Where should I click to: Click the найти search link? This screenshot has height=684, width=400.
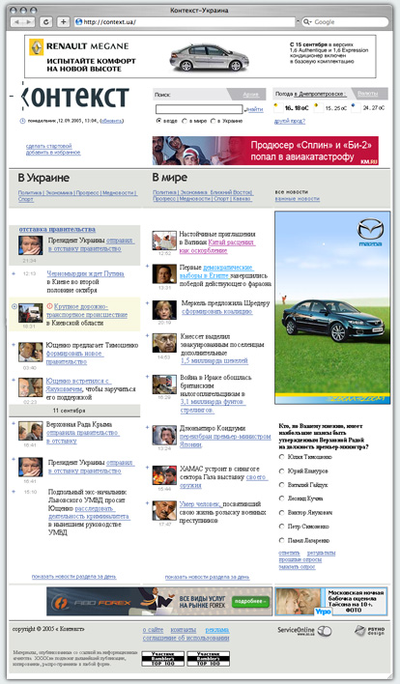coord(255,109)
